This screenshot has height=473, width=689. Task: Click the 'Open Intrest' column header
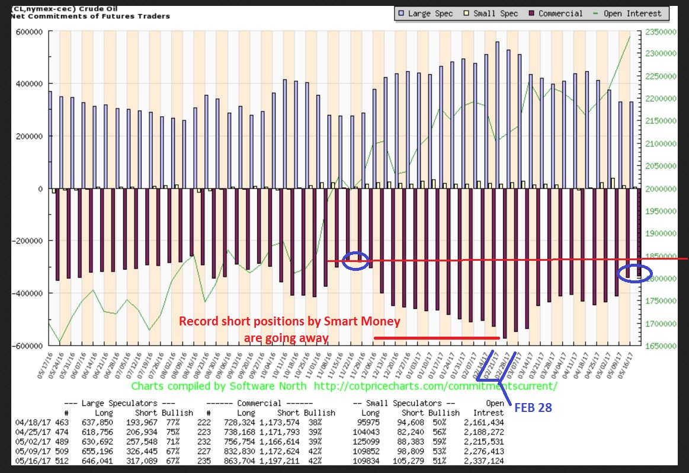[489, 408]
